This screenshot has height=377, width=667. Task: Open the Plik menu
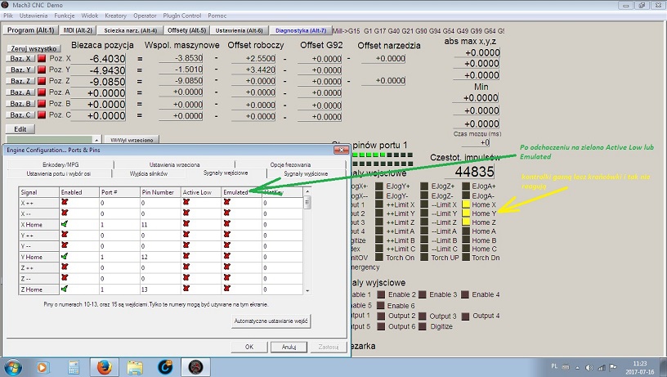(x=7, y=16)
